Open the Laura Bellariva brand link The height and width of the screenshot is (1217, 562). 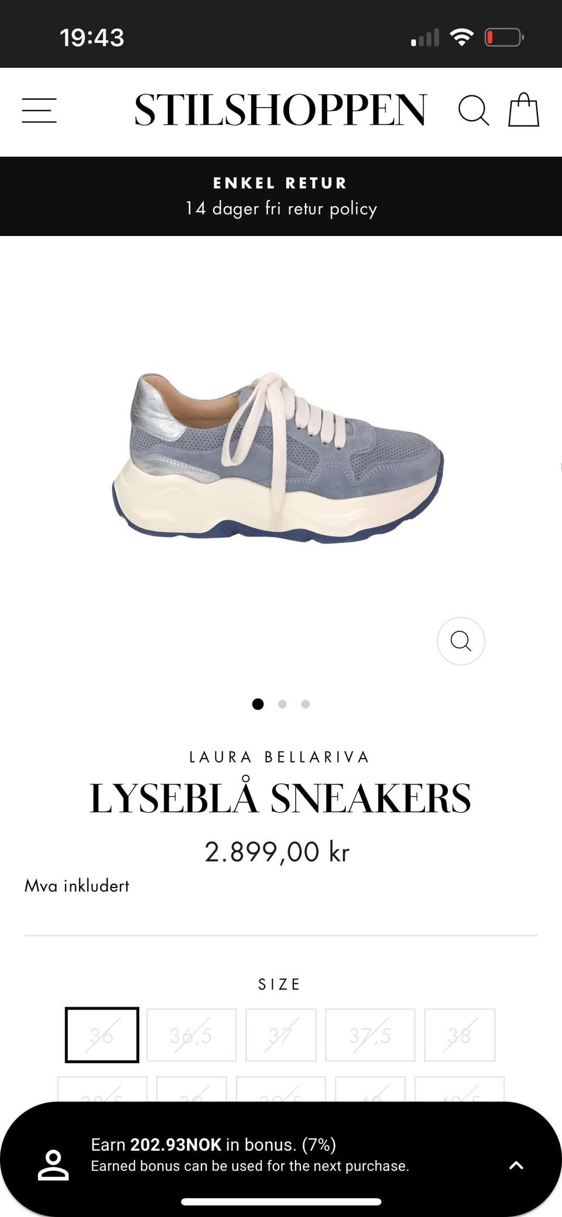pos(279,757)
